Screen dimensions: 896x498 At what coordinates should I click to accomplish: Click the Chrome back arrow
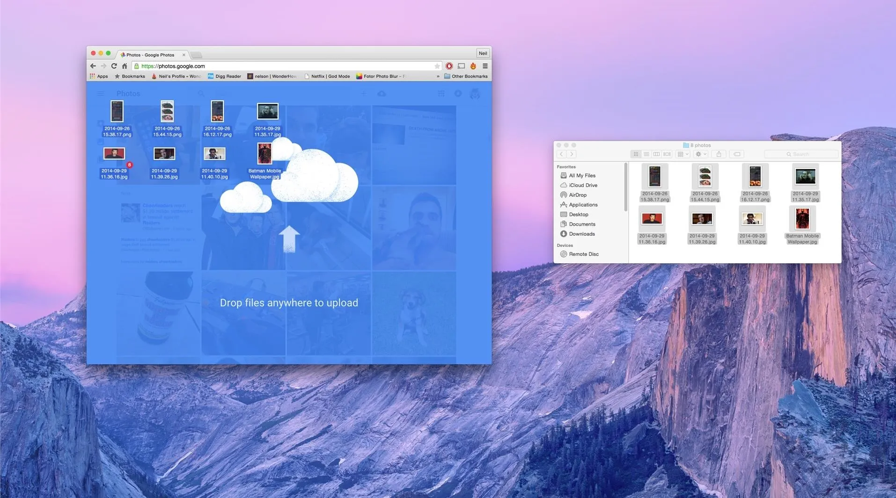[x=93, y=66]
